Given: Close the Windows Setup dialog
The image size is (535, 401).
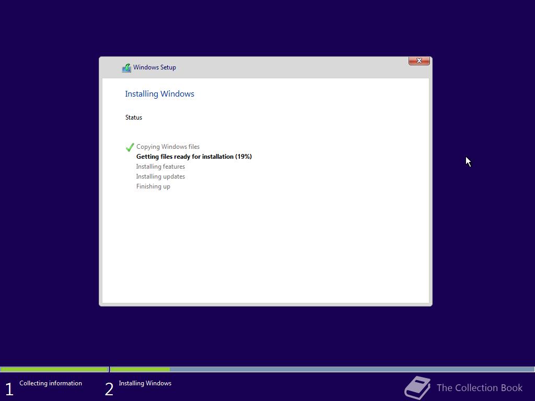Looking at the screenshot, I should pyautogui.click(x=419, y=61).
